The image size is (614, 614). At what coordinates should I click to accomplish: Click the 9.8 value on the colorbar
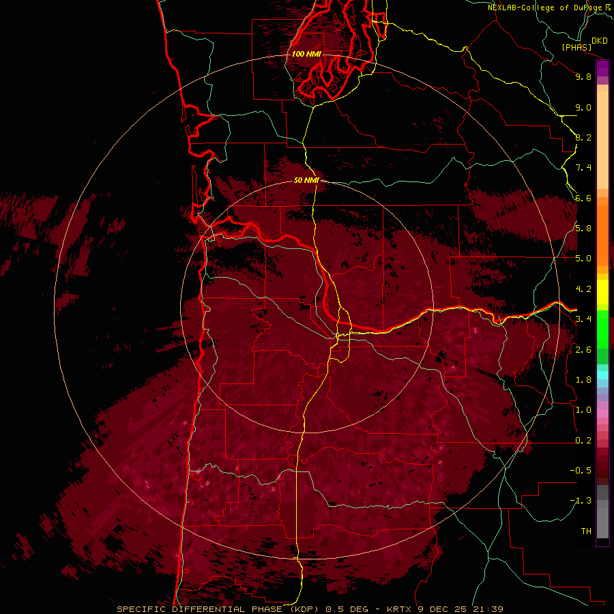click(x=583, y=76)
